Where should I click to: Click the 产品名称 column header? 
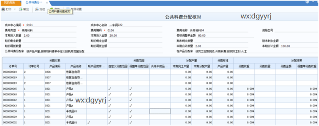coord(76,66)
